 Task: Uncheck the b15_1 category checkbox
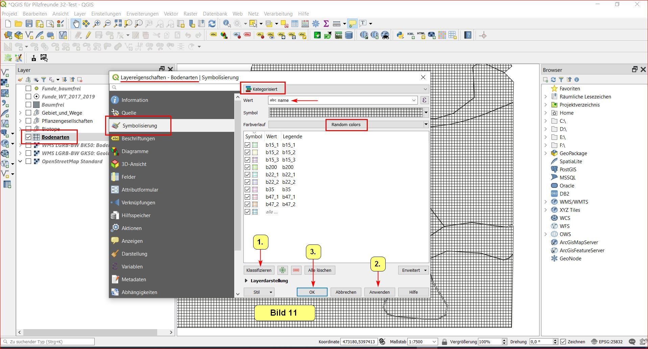coord(247,145)
